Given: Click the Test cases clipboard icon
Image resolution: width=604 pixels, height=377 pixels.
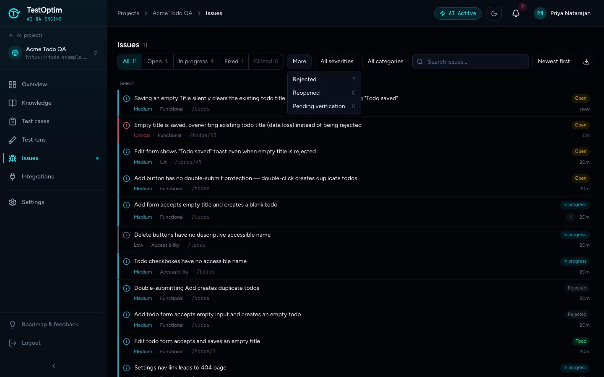Looking at the screenshot, I should pos(13,121).
